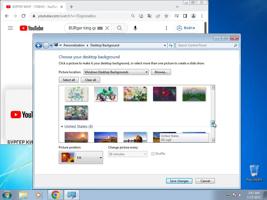Viewport: 267px width, 200px height.
Task: Click the Cancel button
Action: [205, 181]
